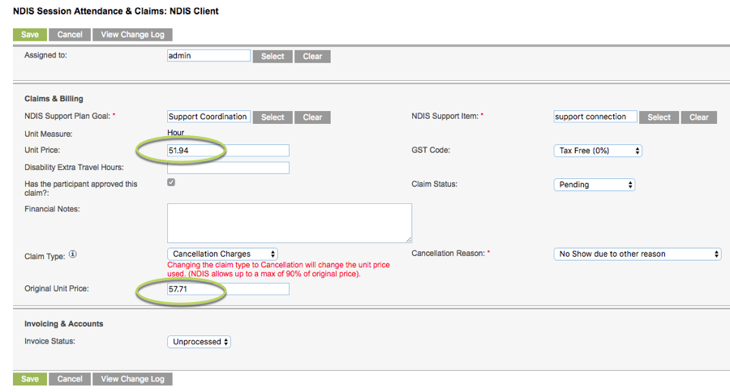The height and width of the screenshot is (392, 730).
Task: Select an NDIS Support Plan Goal
Action: 273,117
